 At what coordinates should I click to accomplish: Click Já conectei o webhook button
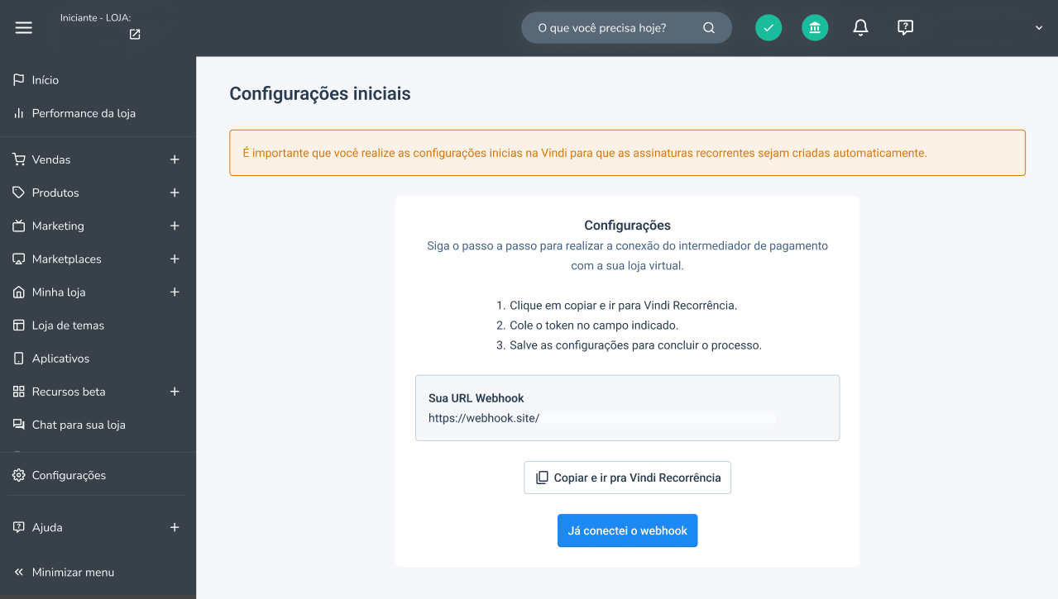(x=627, y=530)
